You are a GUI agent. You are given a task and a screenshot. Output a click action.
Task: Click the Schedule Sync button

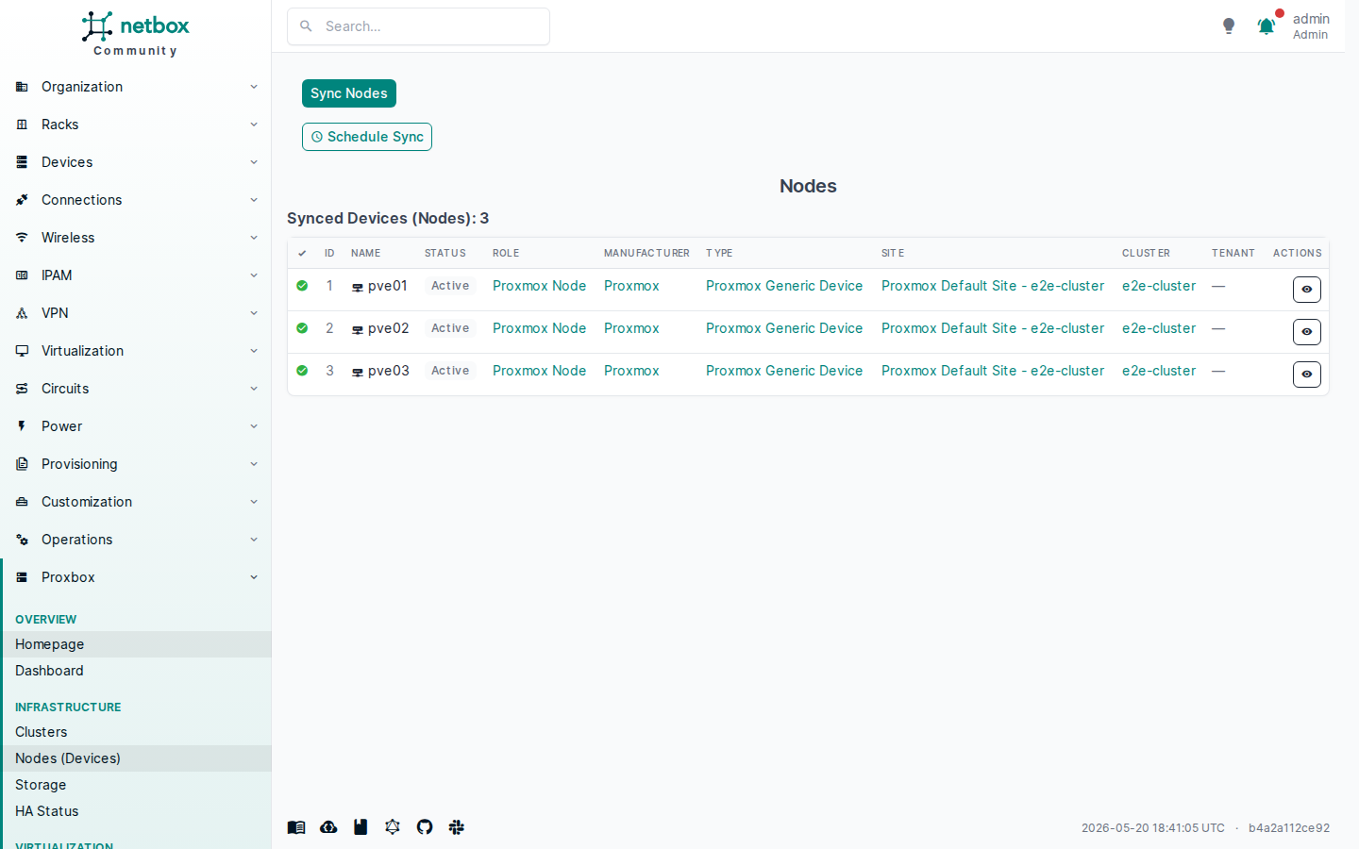coord(367,137)
